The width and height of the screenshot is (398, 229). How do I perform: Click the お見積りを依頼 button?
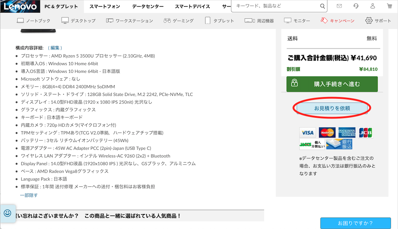point(331,108)
